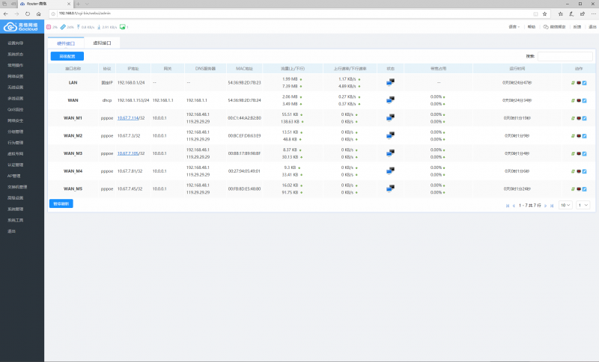Screen dimensions: 599x362
Task: Click the favorites star in address bar
Action: (545, 13)
